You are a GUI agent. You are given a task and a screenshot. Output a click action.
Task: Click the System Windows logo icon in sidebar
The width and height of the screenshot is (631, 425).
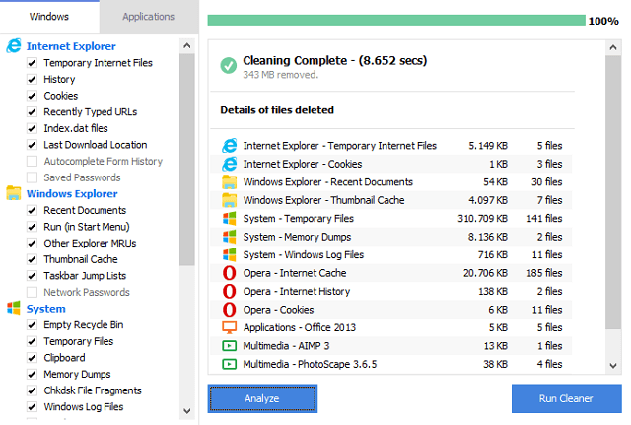pos(14,309)
